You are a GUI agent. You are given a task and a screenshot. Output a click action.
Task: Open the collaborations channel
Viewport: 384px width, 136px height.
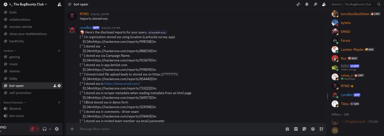[x=32, y=19]
